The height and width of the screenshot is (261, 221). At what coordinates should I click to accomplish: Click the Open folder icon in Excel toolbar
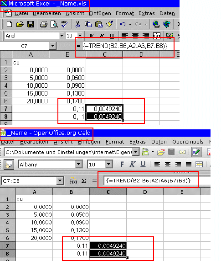click(x=20, y=24)
